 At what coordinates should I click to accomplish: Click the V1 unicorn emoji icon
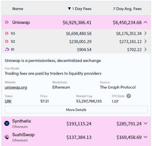click(x=7, y=49)
